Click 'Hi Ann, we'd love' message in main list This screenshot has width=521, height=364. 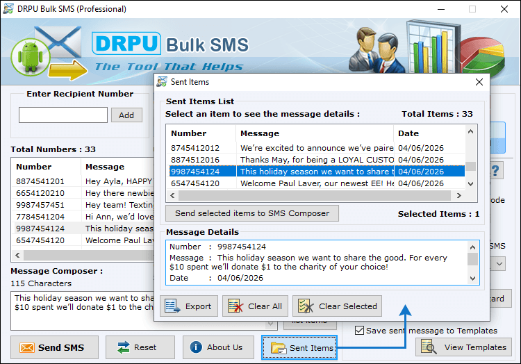[119, 217]
